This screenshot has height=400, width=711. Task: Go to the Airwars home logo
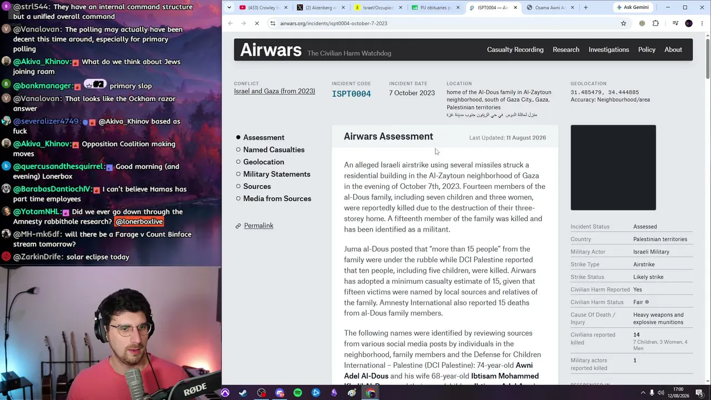pos(271,50)
